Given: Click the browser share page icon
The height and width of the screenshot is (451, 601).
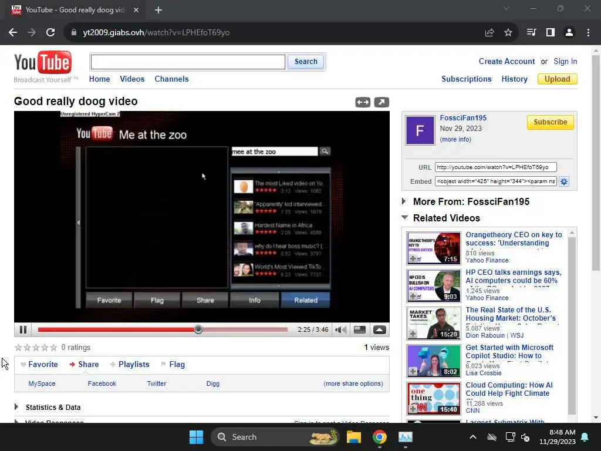Looking at the screenshot, I should pyautogui.click(x=489, y=33).
